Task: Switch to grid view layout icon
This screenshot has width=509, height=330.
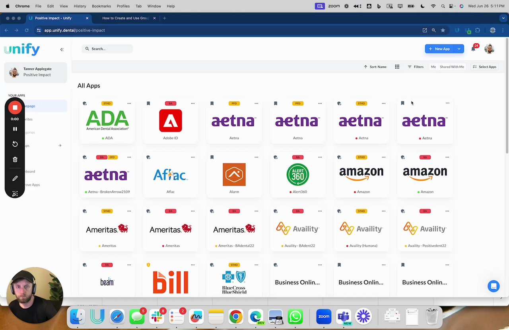Action: point(397,67)
